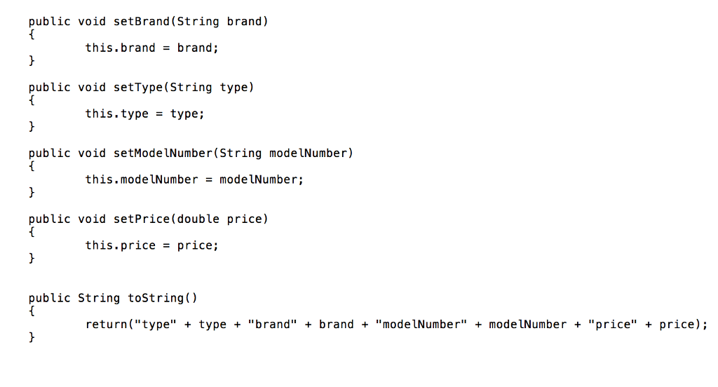Click the setPrice method declaration
The width and height of the screenshot is (718, 387).
(149, 219)
